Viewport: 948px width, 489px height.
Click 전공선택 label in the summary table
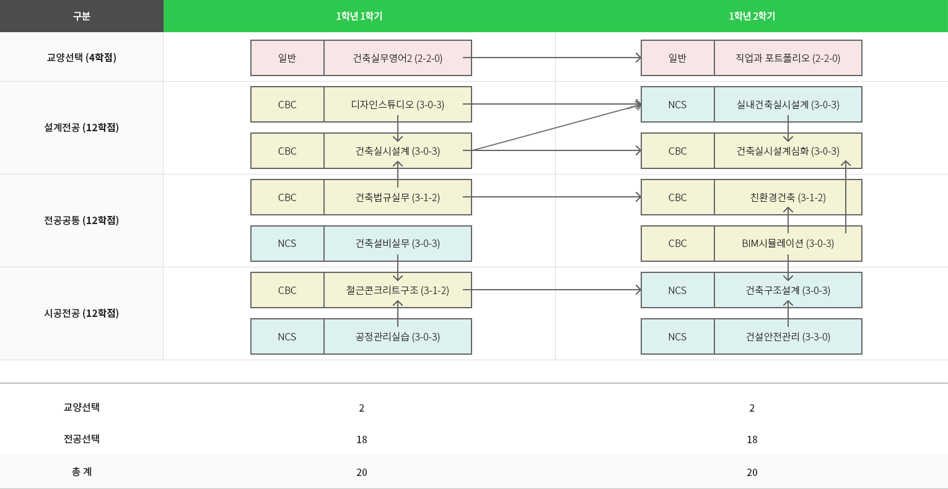tap(82, 439)
